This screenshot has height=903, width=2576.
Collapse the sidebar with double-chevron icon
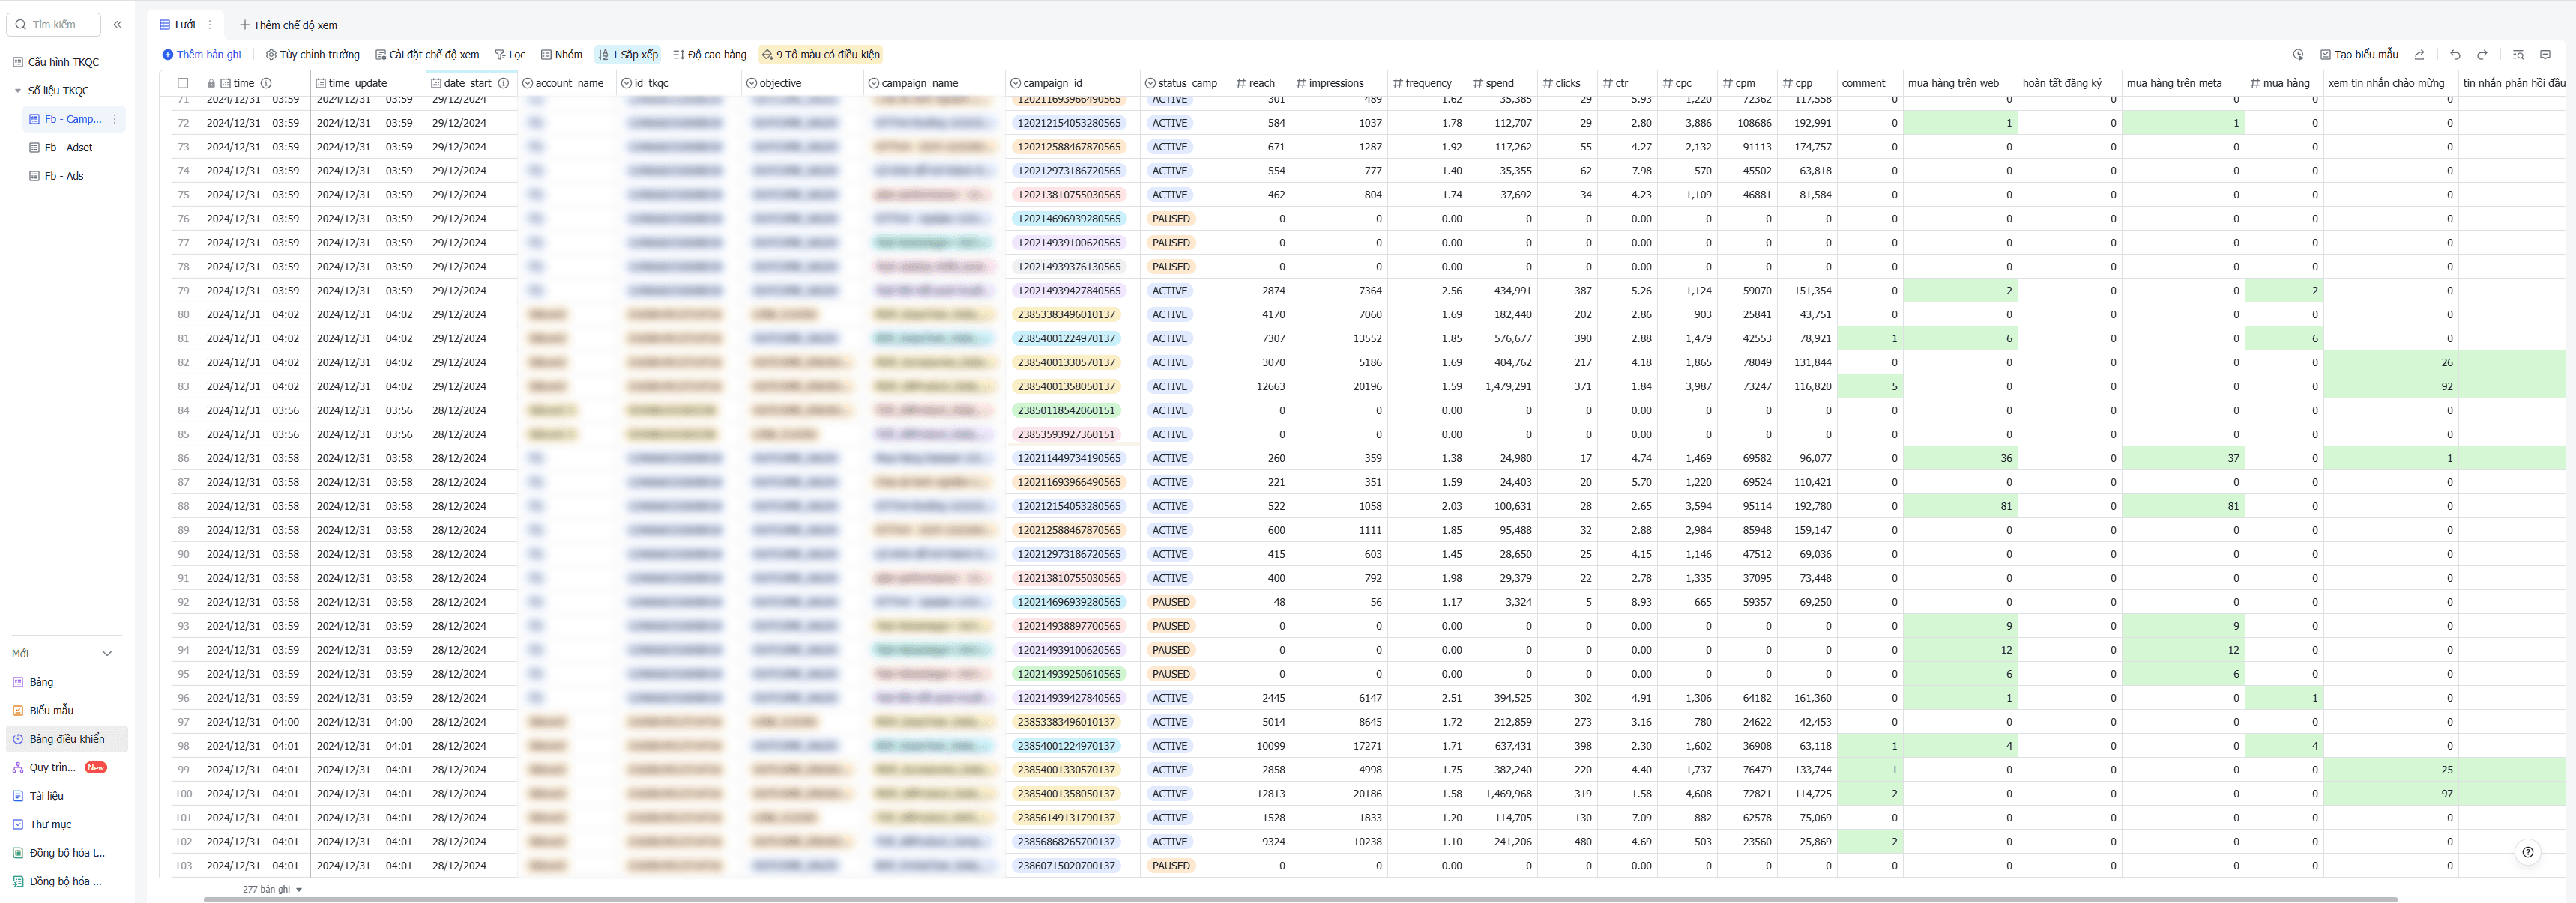(x=118, y=24)
